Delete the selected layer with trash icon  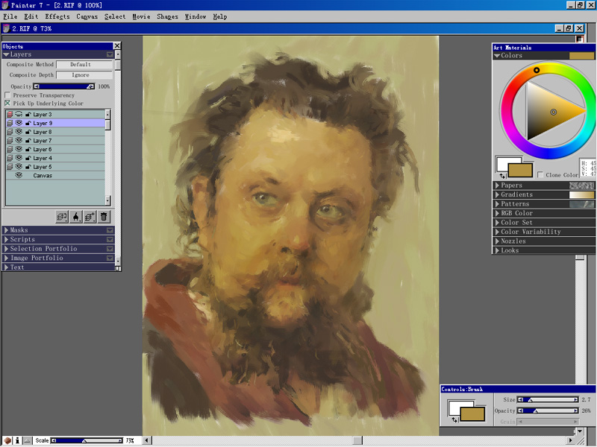click(104, 217)
